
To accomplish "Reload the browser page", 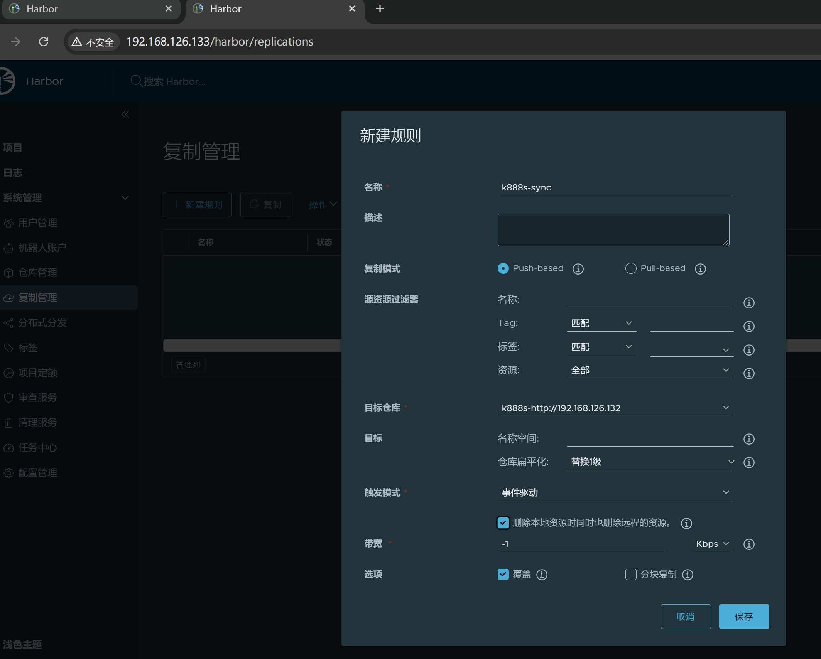I will pos(44,42).
